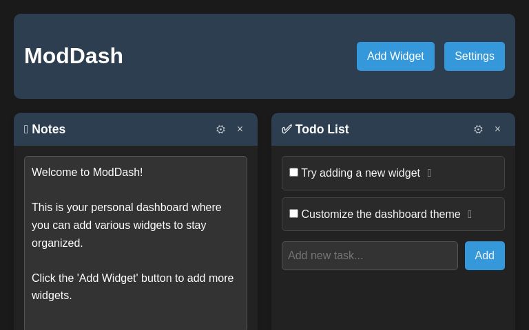Delete the 'Try adding a new widget' task
This screenshot has width=529, height=330.
(x=429, y=173)
